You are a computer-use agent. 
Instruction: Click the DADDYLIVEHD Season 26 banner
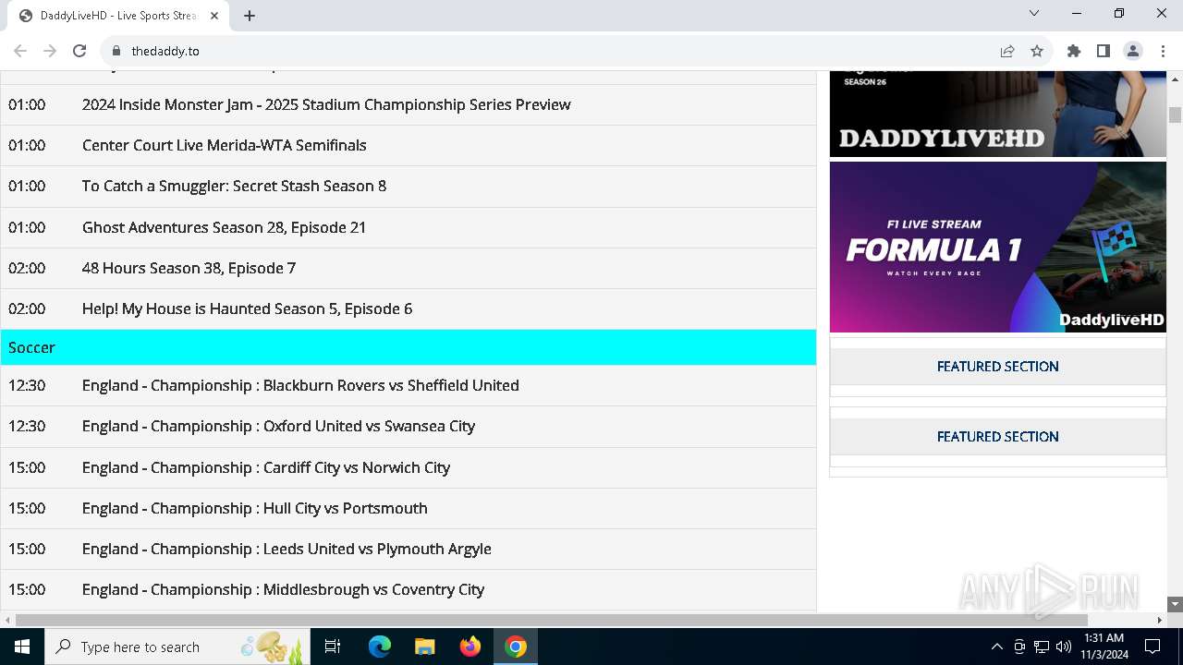pos(997,114)
